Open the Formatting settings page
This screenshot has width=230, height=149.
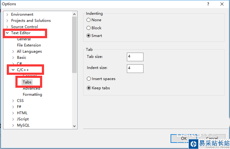click(32, 95)
